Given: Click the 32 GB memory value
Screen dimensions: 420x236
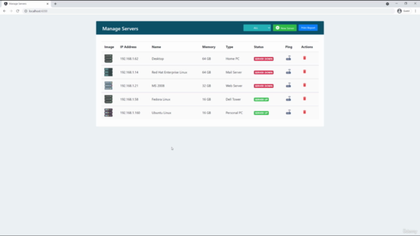Looking at the screenshot, I should (206, 86).
